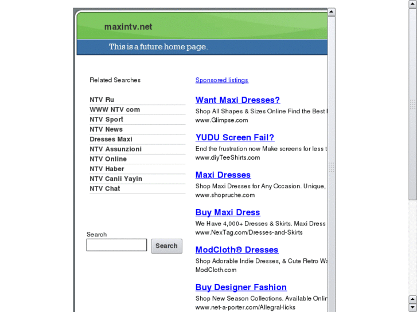Click the www.shopruche.com URL text
Image resolution: width=417 pixels, height=312 pixels.
[225, 195]
